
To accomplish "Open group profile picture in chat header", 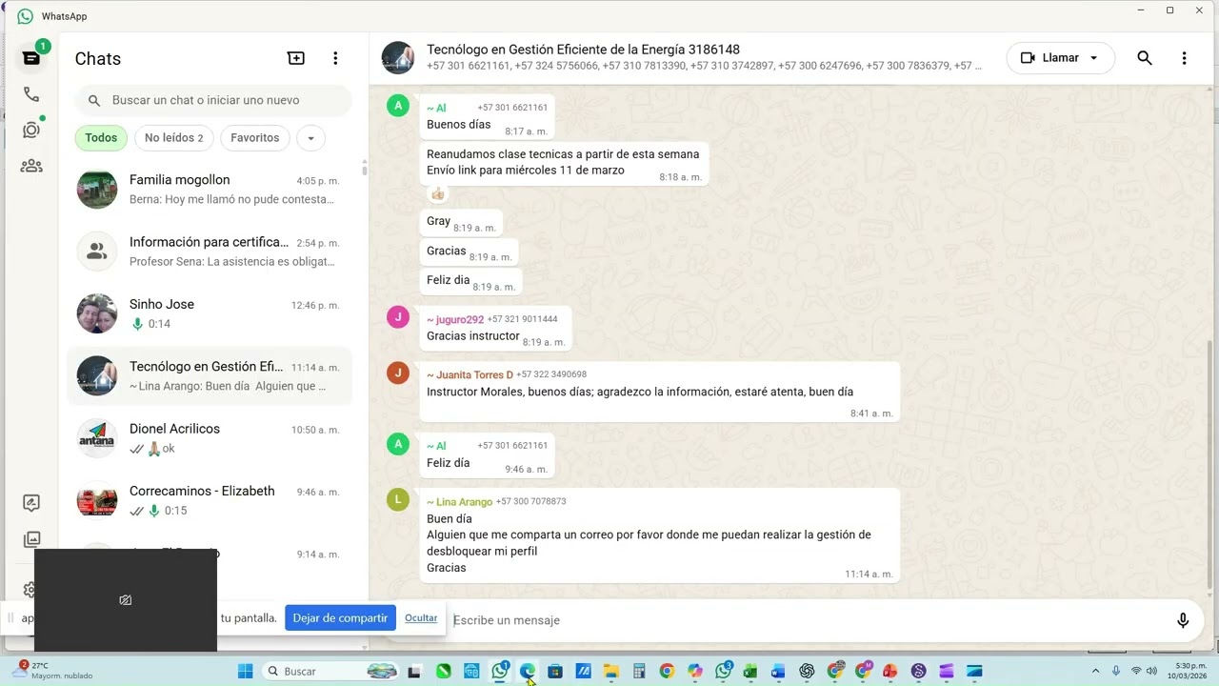I will 398,58.
